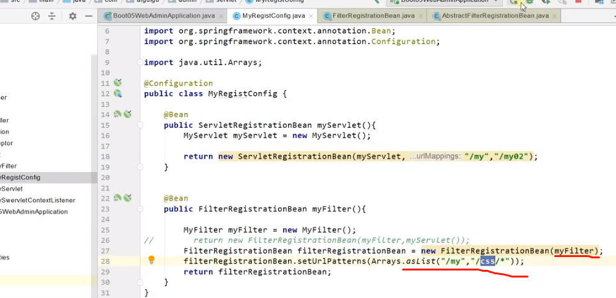
Task: Click the @Bean annotation on line 14
Action: [x=176, y=115]
